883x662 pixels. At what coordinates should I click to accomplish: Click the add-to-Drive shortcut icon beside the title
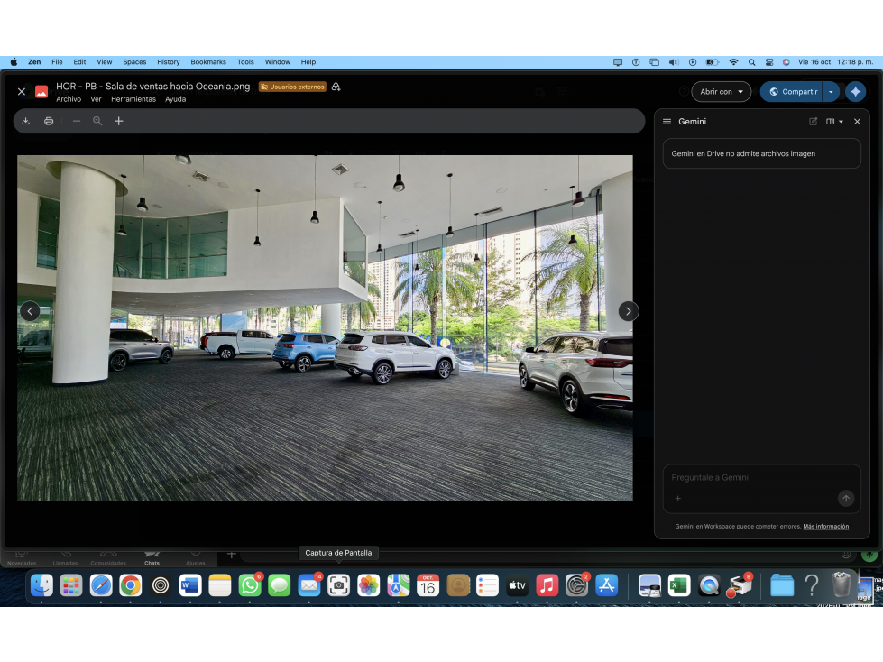[336, 87]
